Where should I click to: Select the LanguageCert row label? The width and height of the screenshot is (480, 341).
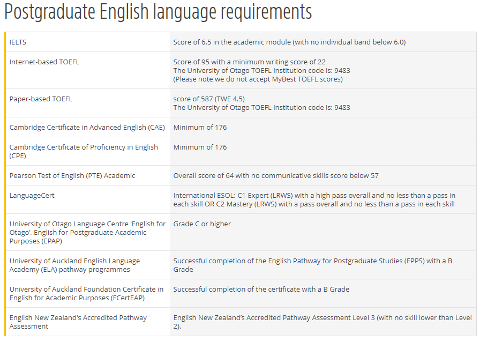32,195
